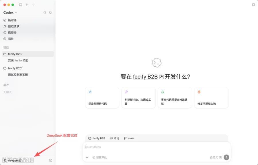This screenshot has width=258, height=165.
Task: Add an attachment with the plus icon
Action: pos(87,158)
